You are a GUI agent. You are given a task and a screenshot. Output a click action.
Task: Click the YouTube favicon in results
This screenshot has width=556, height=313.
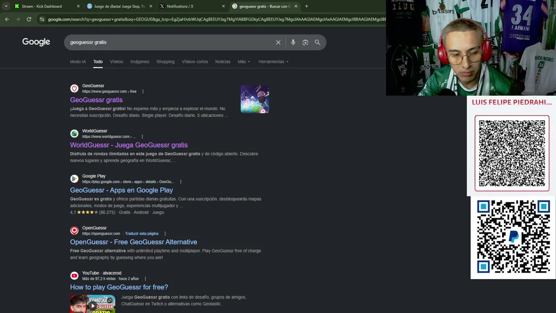point(74,276)
